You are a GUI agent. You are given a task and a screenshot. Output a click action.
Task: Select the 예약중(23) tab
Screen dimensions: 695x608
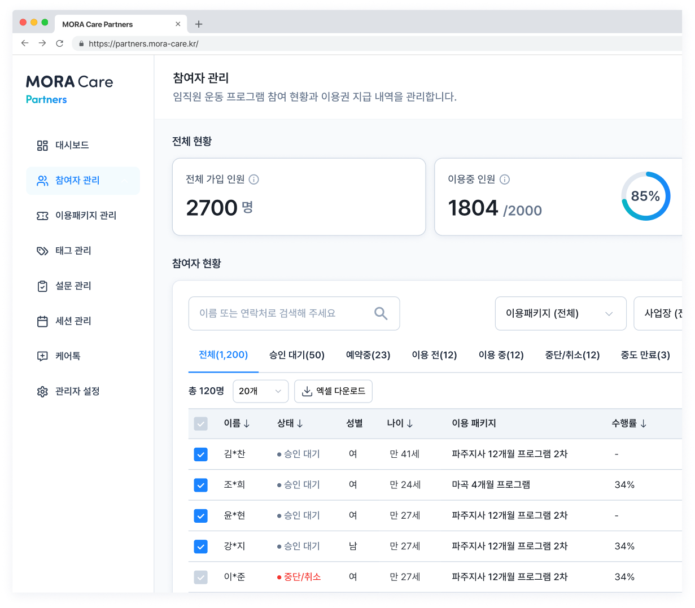coord(368,355)
